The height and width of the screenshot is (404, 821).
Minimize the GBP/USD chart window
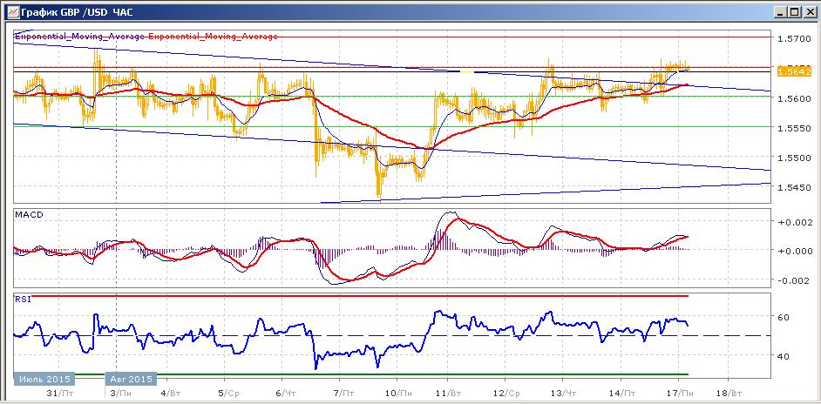[780, 11]
